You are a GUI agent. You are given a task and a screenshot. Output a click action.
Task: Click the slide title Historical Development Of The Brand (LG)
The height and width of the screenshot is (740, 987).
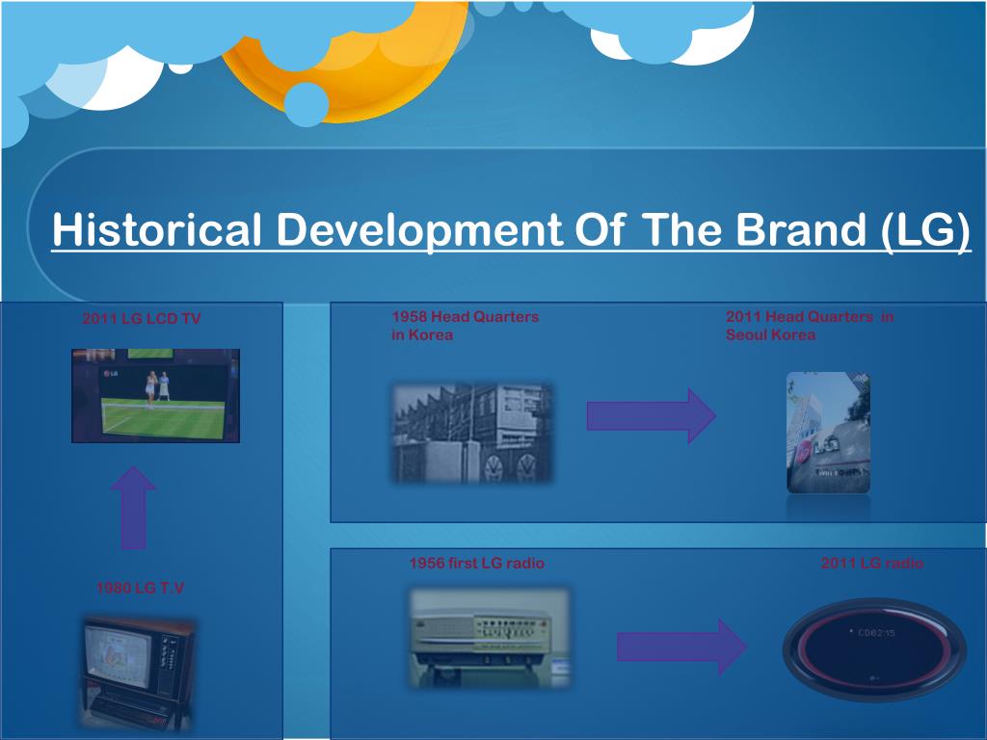coord(511,229)
